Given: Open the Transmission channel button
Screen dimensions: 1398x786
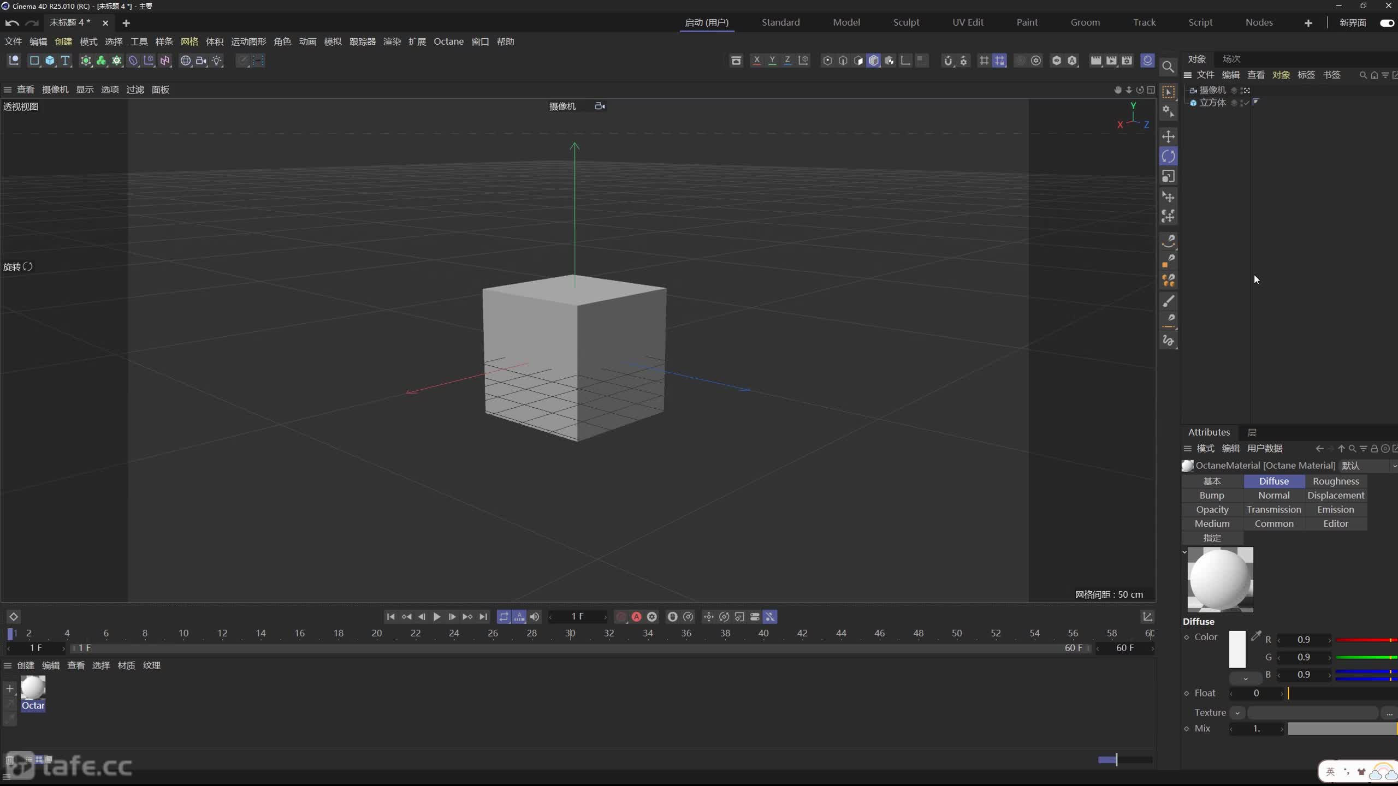Looking at the screenshot, I should tap(1273, 510).
